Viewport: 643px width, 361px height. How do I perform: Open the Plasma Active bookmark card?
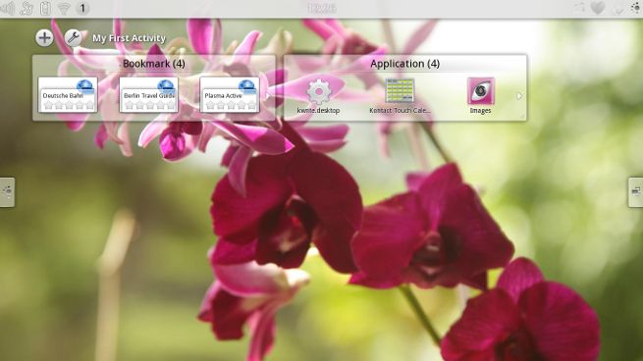230,95
